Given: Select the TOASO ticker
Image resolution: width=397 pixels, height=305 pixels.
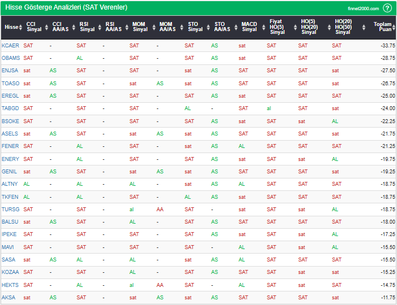Looking at the screenshot, I should coord(10,83).
